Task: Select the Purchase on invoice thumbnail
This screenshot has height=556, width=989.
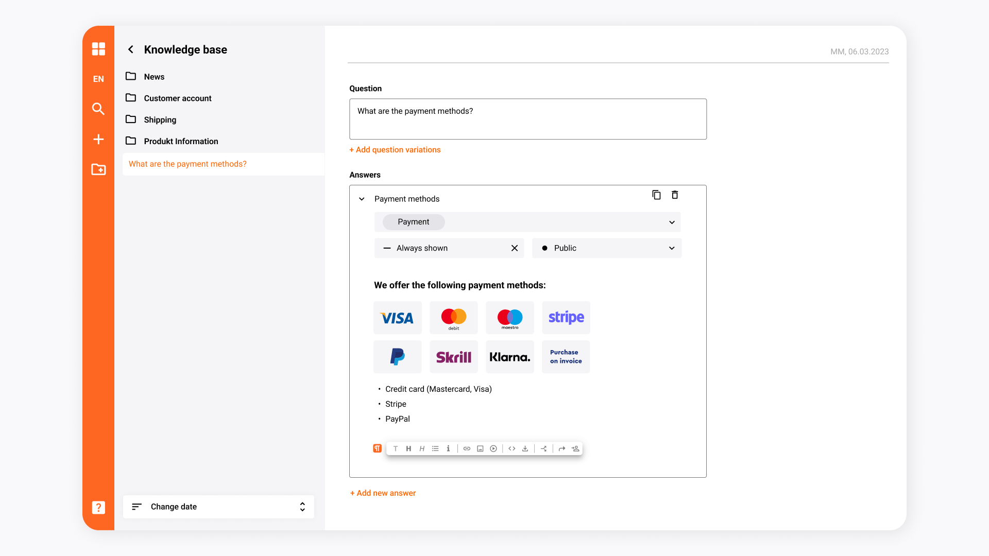Action: [566, 357]
